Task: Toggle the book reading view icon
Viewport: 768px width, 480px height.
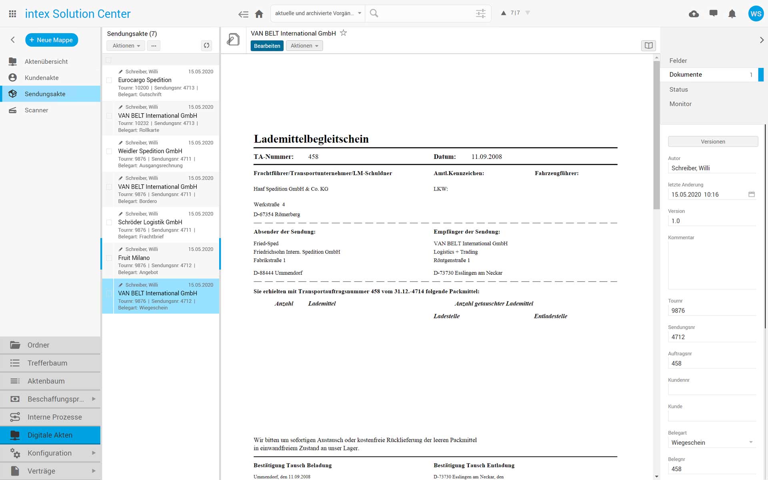Action: [x=648, y=46]
